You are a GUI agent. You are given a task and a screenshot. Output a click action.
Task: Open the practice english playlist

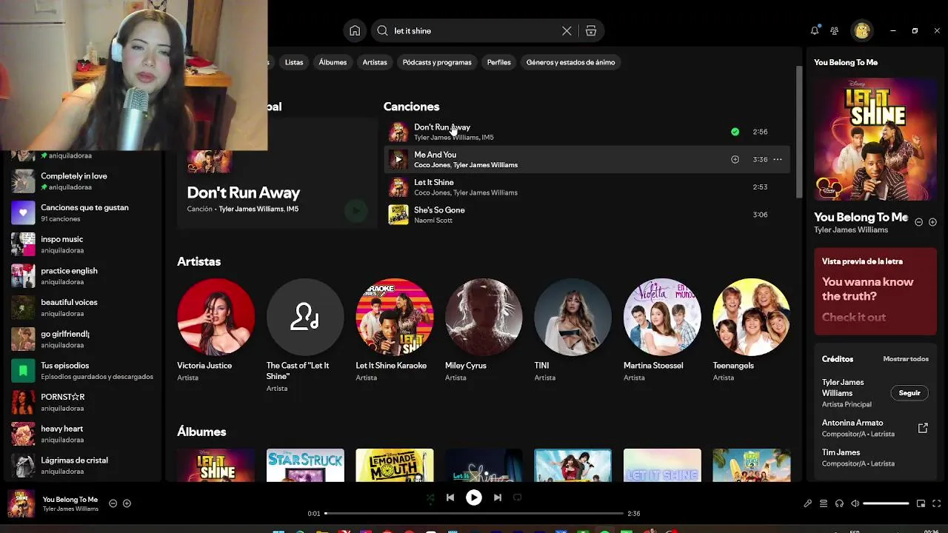point(81,276)
